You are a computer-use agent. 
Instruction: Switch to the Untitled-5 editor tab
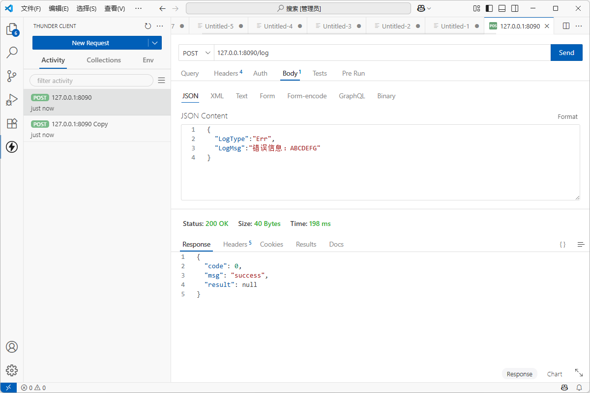(x=219, y=26)
